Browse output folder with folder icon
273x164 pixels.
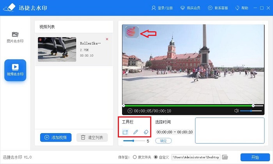tap(225, 157)
